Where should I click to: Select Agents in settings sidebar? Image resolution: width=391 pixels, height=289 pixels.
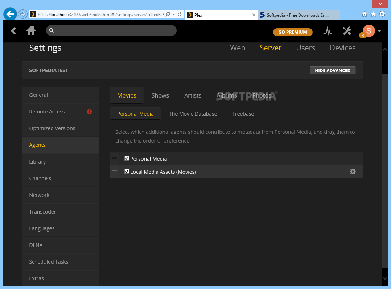pos(61,145)
